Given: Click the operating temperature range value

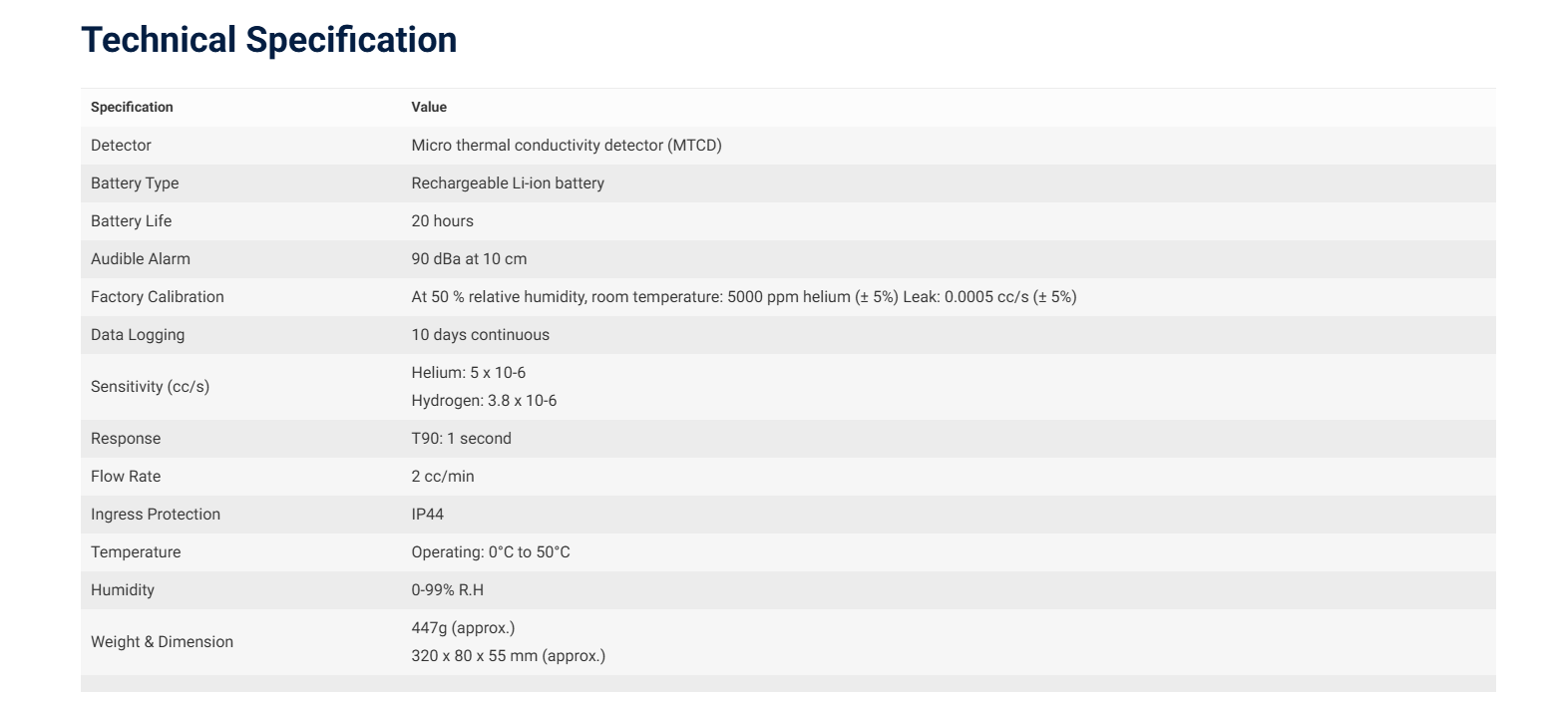Looking at the screenshot, I should pyautogui.click(x=491, y=552).
